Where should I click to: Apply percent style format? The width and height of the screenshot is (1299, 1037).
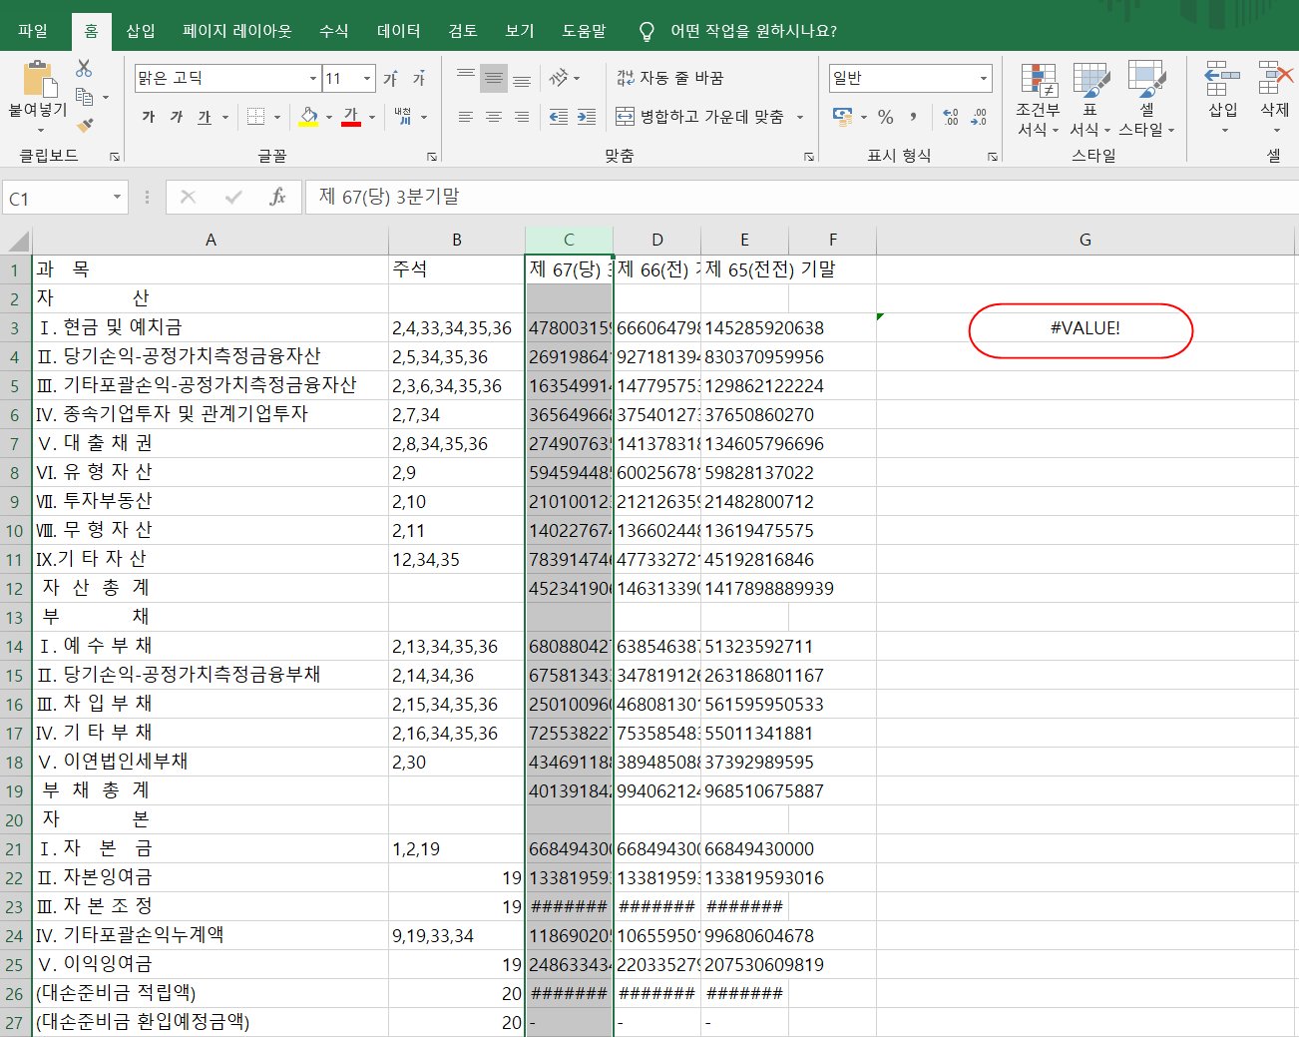(x=886, y=117)
